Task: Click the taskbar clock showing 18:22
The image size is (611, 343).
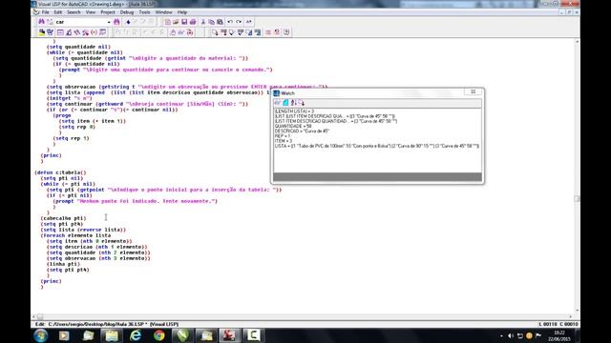Action: click(559, 335)
